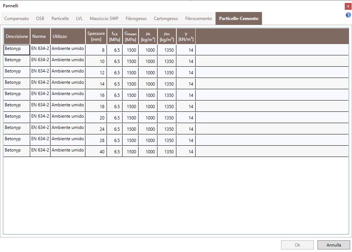This screenshot has width=352, height=252.
Task: Go to the Massiccio SWP tab
Action: click(104, 19)
